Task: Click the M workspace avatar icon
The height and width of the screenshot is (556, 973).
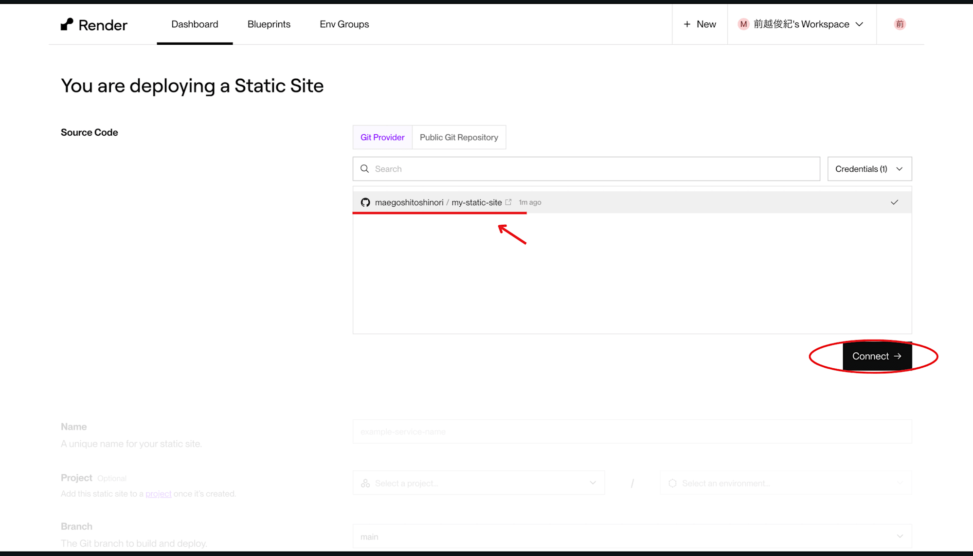Action: [743, 24]
